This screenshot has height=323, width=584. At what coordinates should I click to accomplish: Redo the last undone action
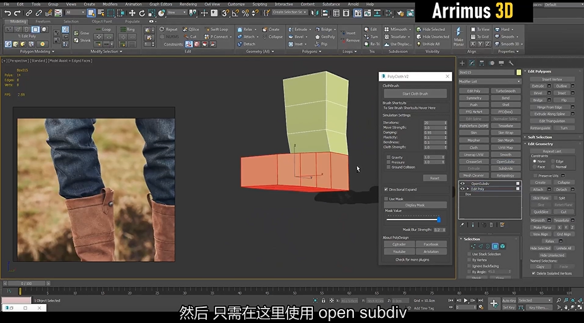tap(17, 13)
